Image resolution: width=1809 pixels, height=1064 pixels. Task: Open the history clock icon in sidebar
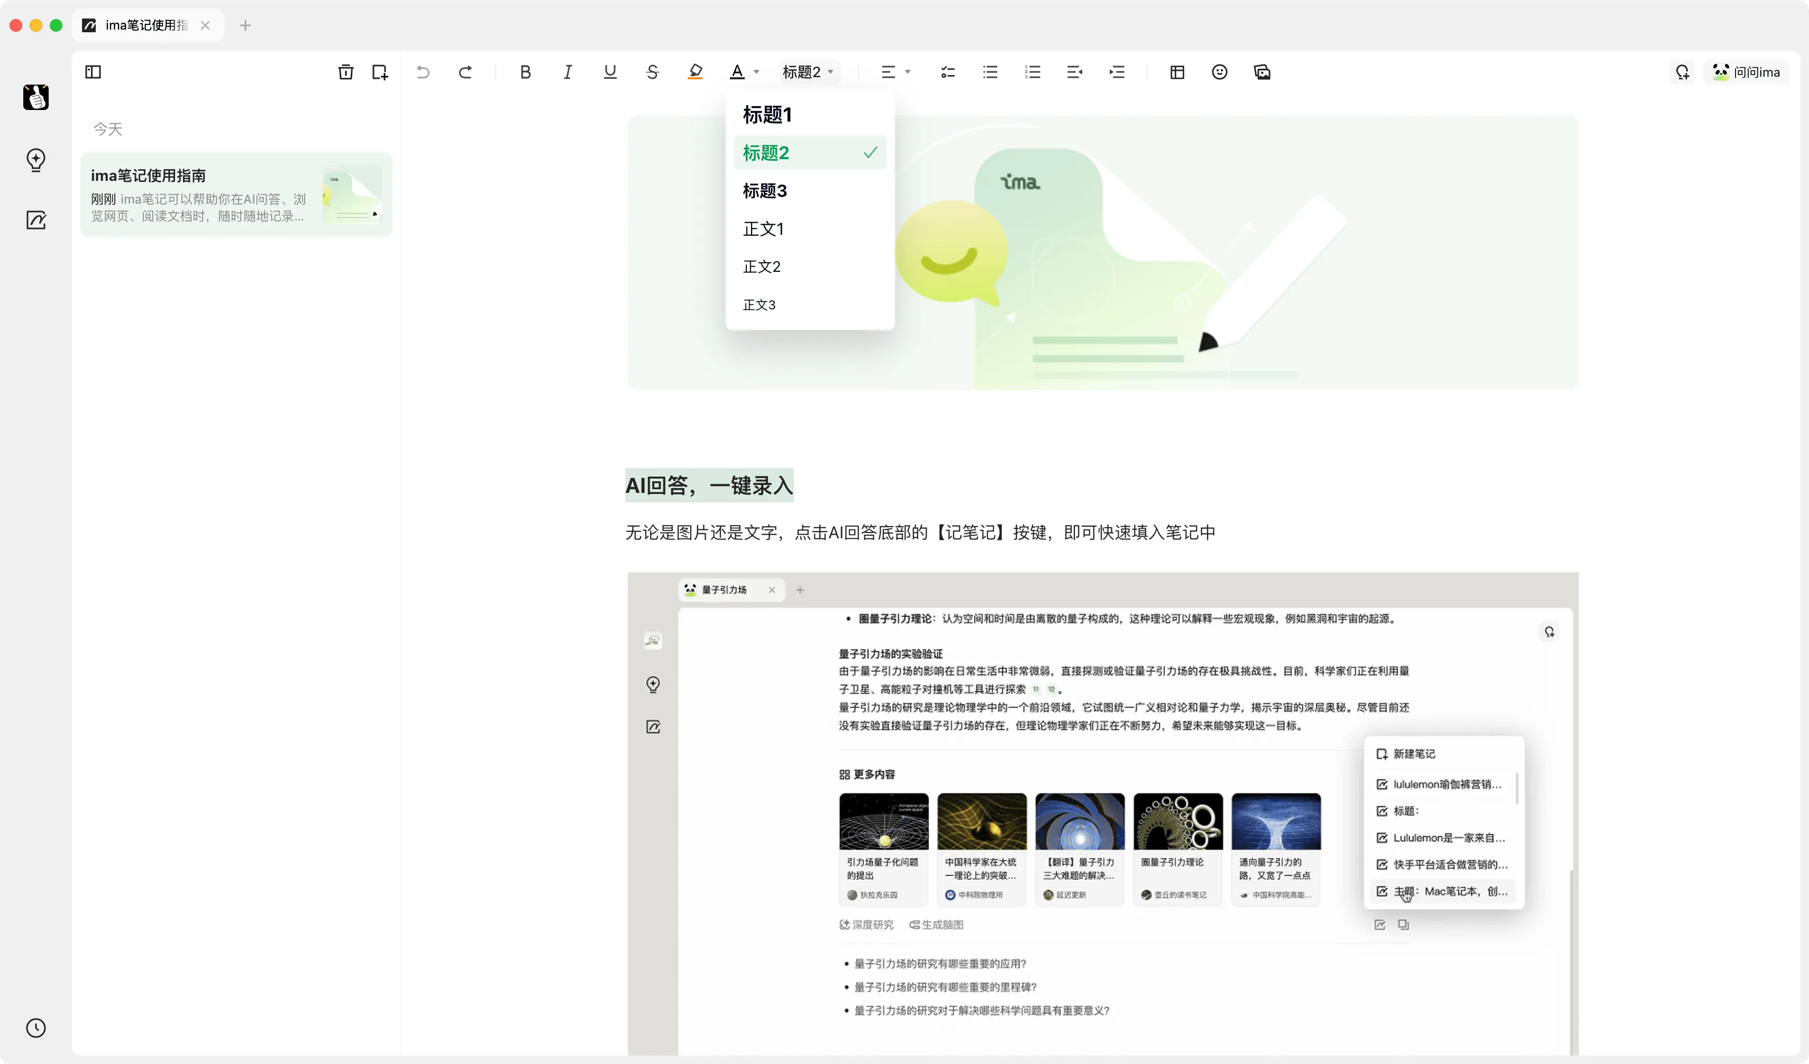[x=36, y=1028]
